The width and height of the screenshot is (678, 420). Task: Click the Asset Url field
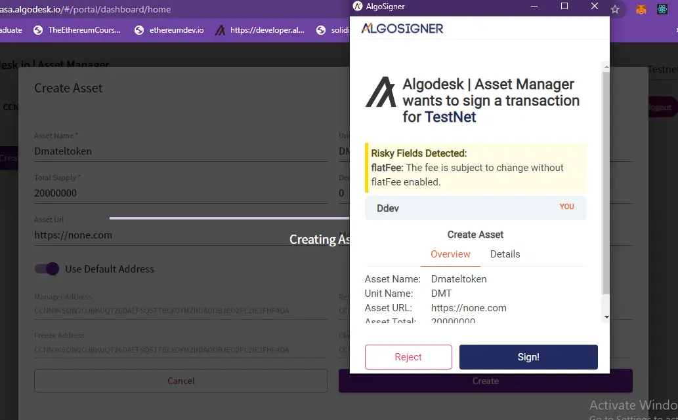[x=180, y=235]
